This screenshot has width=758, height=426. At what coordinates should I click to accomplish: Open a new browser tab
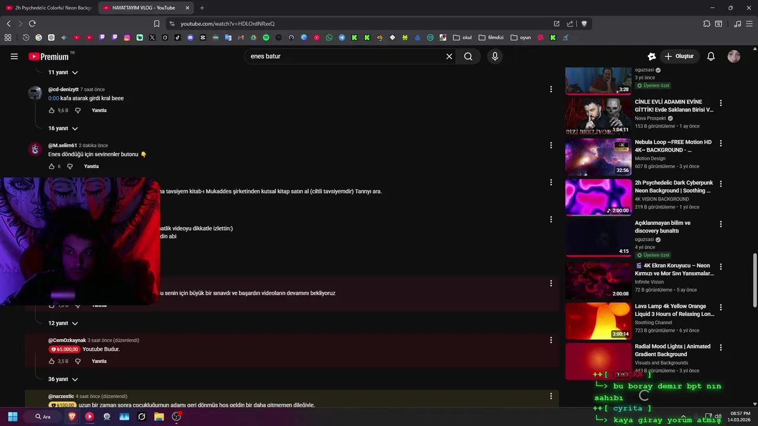click(202, 8)
